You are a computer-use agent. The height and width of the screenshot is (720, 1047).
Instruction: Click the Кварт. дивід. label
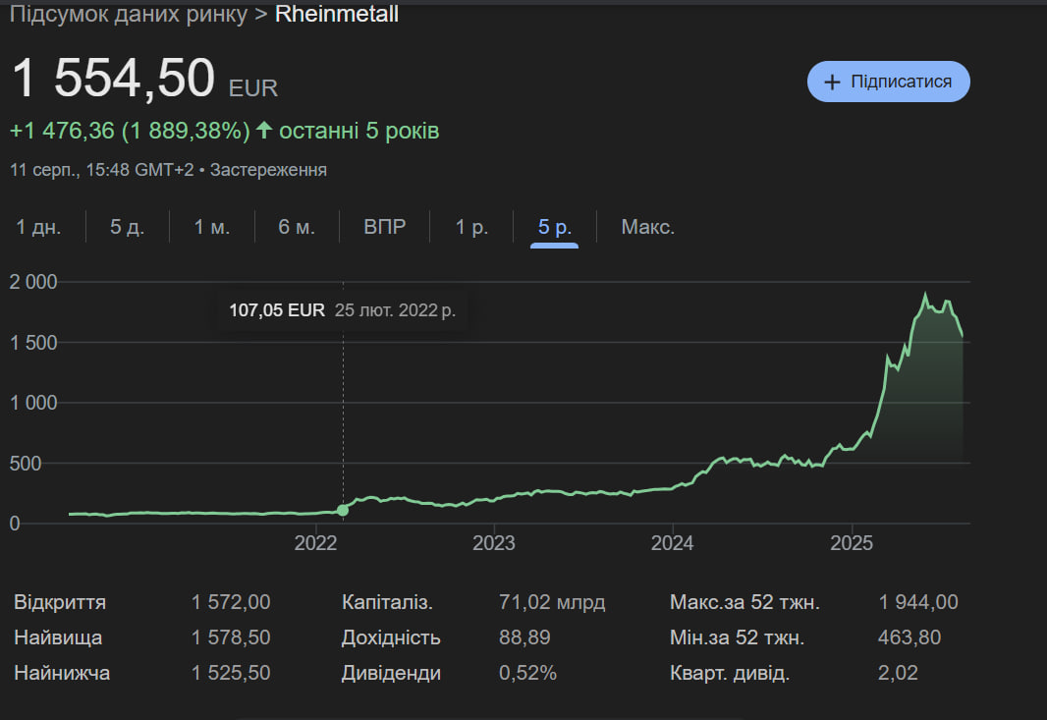(x=730, y=673)
